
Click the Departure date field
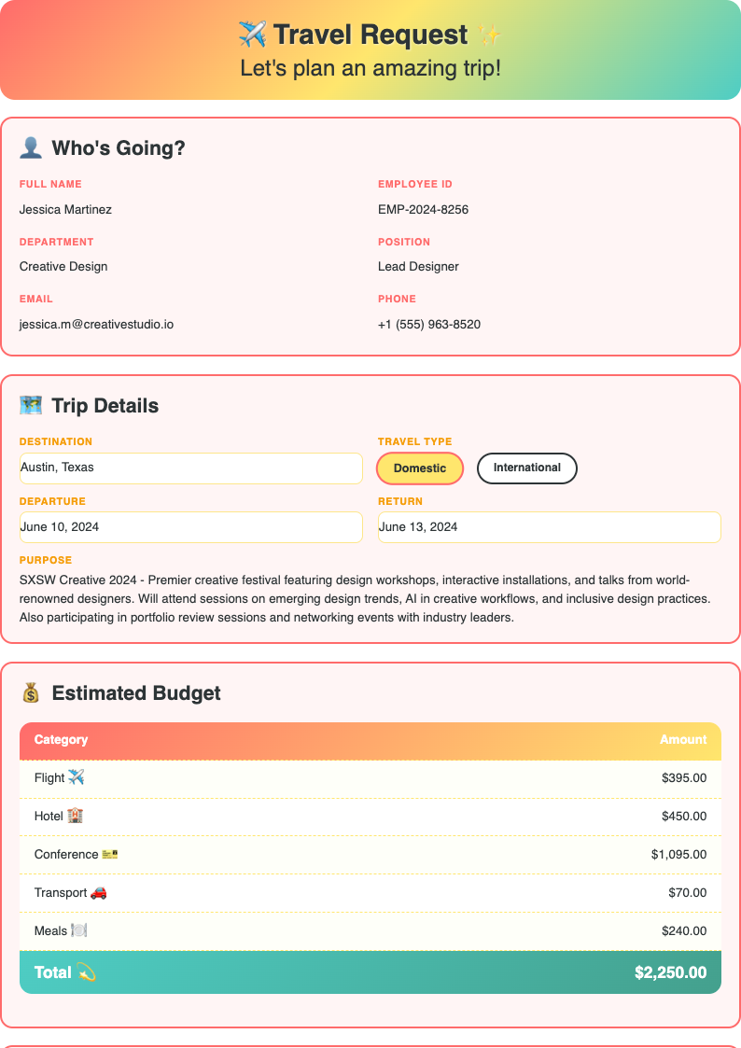191,527
